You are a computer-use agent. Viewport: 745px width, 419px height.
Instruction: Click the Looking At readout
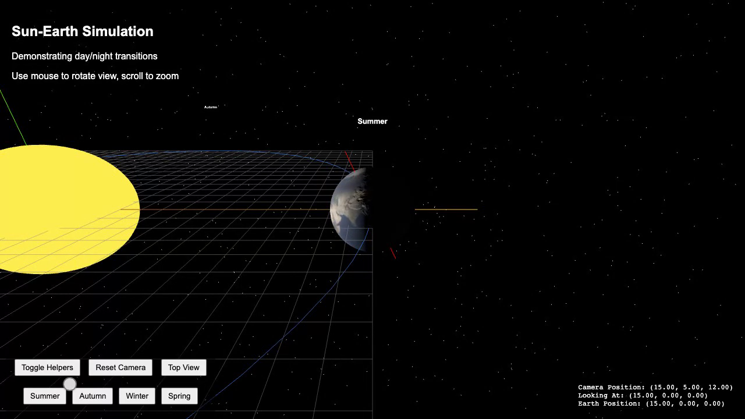pyautogui.click(x=643, y=395)
